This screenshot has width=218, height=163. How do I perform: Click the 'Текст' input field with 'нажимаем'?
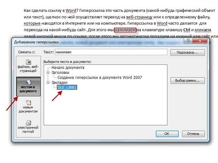click(111, 52)
